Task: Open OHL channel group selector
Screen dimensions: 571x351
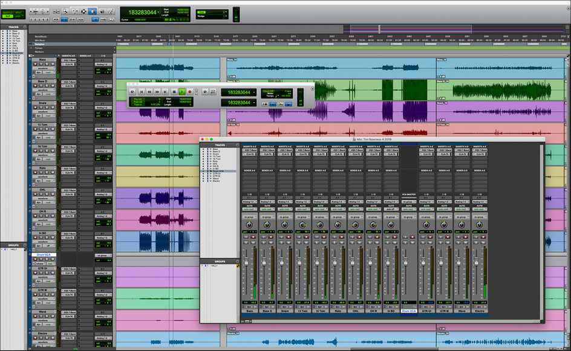Action: (x=356, y=217)
